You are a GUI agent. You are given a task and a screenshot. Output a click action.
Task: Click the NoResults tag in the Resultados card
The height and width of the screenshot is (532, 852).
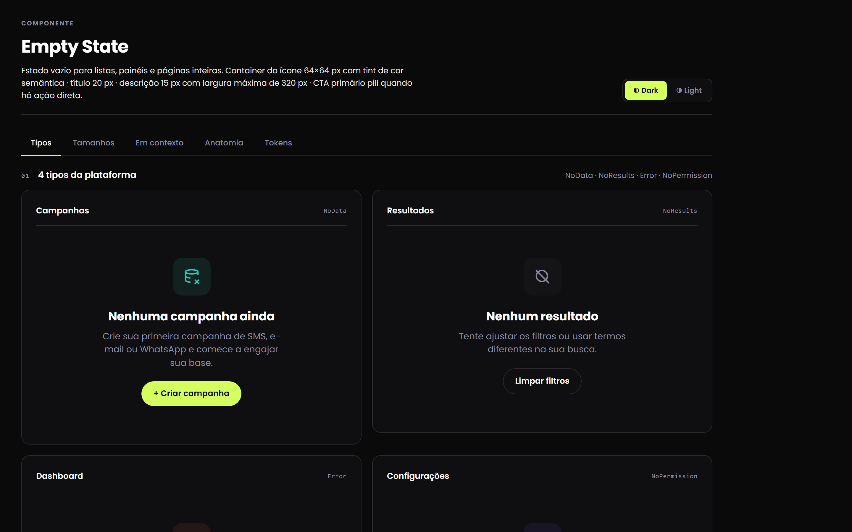(680, 211)
